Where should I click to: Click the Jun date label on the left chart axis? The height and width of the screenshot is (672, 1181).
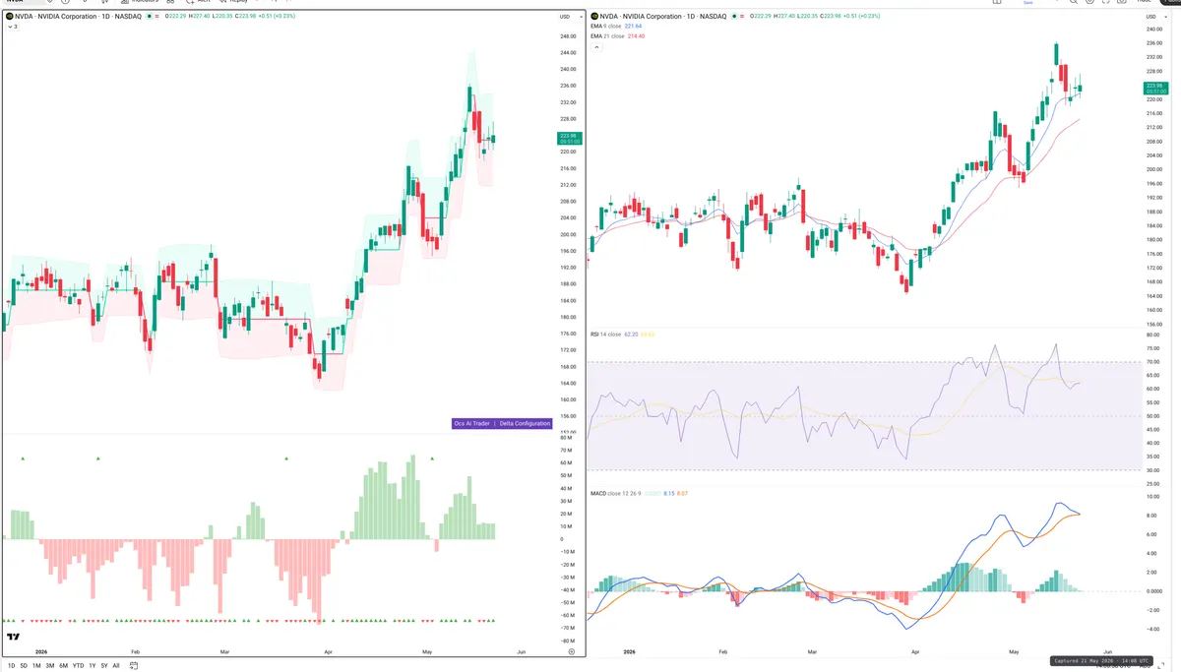point(521,651)
